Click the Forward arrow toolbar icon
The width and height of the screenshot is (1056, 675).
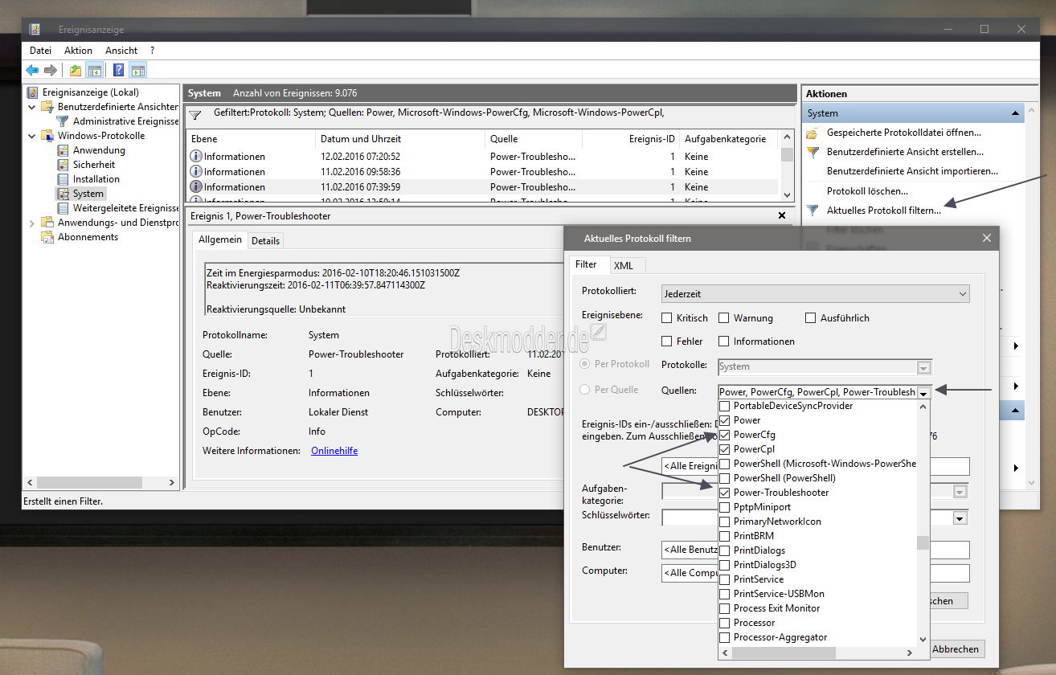coord(51,70)
